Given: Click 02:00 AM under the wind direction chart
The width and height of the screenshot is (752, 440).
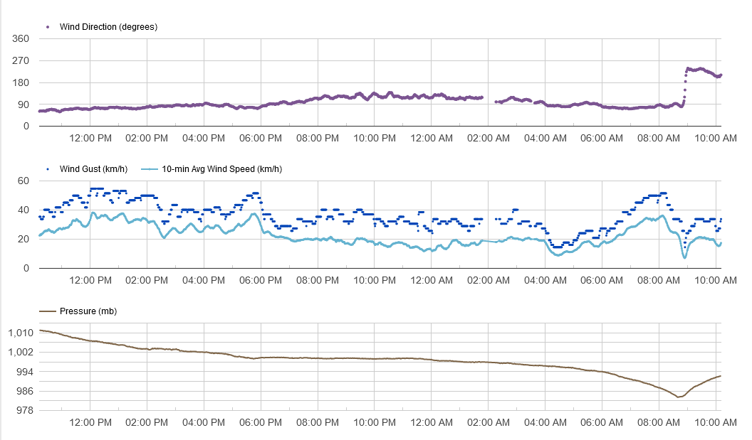Looking at the screenshot, I should tap(489, 139).
